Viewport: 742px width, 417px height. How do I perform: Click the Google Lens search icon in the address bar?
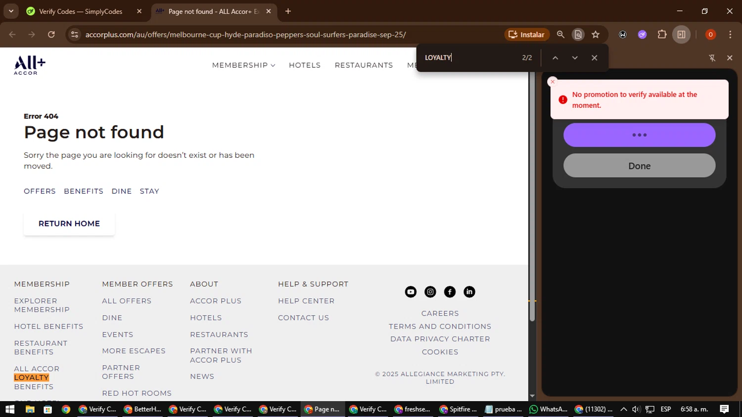(578, 35)
